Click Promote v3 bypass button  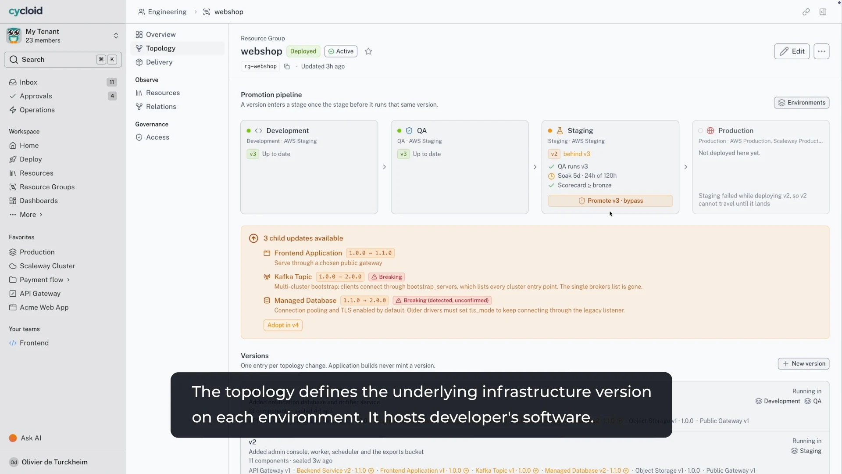click(610, 201)
